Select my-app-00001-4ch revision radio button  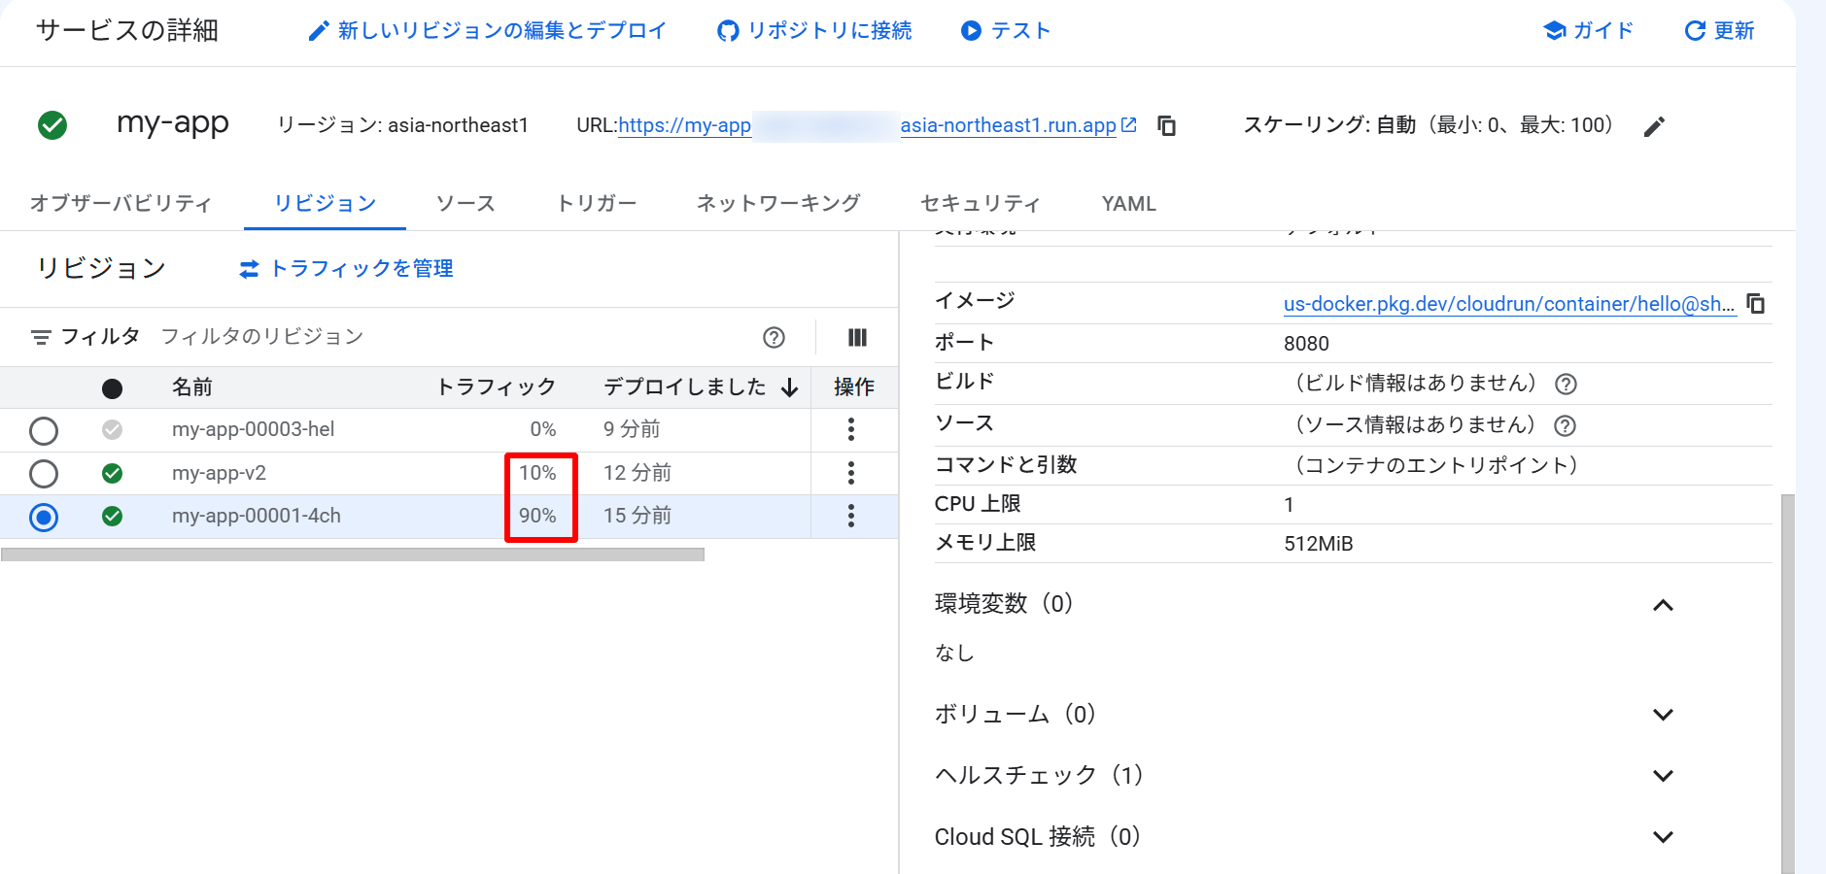tap(44, 517)
